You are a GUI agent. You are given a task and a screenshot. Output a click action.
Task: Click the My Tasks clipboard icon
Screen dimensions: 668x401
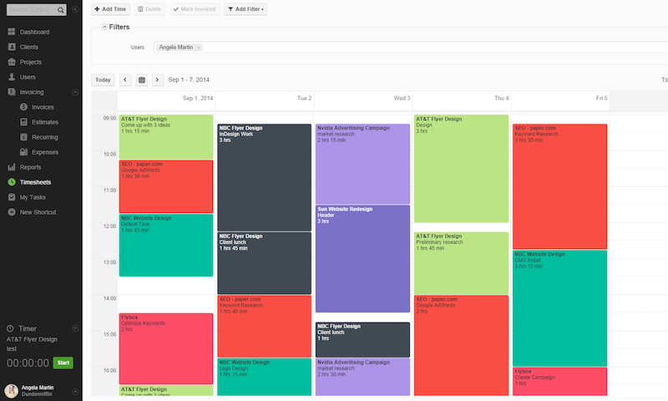click(12, 197)
